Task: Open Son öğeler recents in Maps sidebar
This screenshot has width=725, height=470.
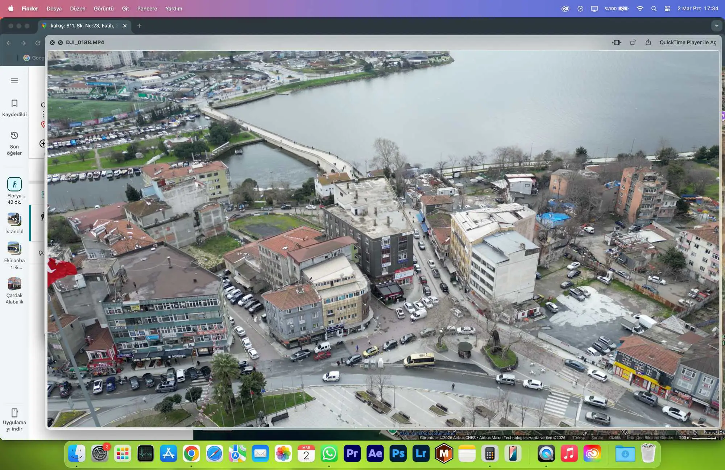Action: [14, 143]
